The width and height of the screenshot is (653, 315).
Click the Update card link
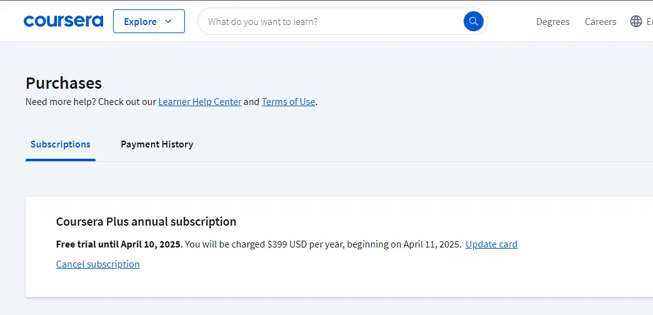coord(491,244)
